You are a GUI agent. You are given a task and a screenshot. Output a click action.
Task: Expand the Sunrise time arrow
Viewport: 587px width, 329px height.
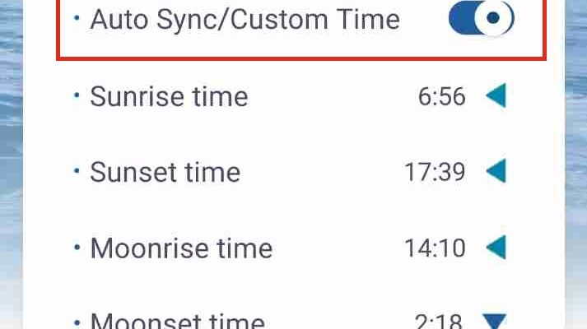(495, 96)
